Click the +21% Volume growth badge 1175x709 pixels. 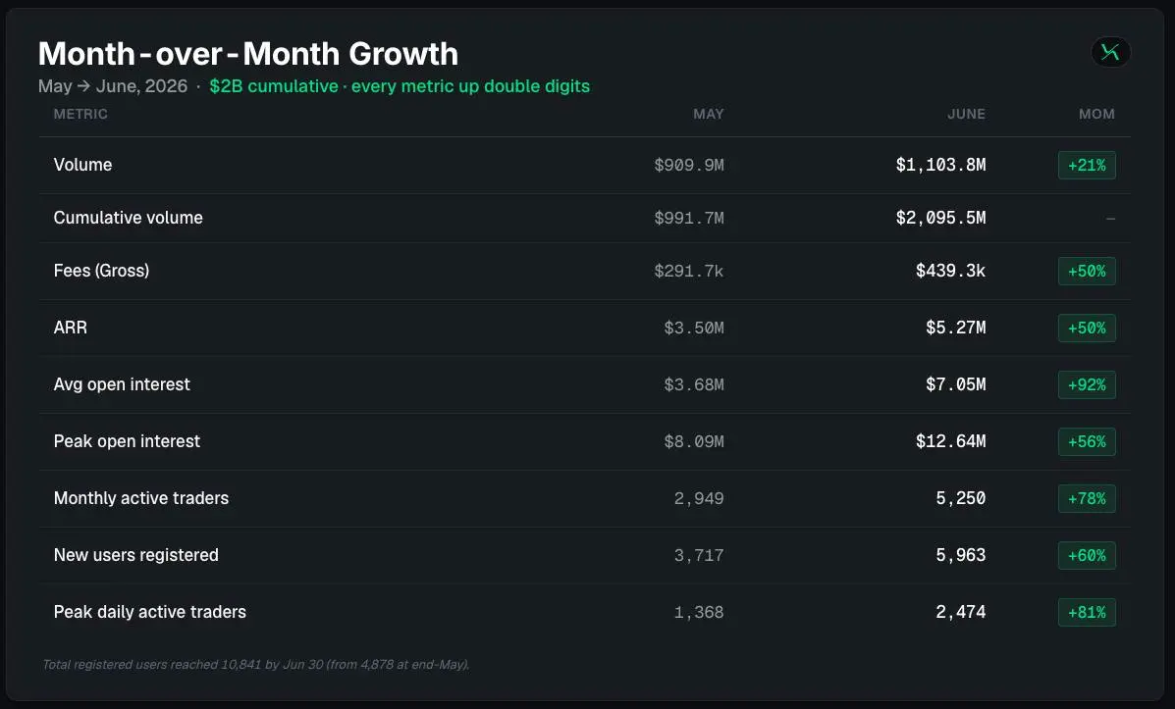[x=1087, y=166]
